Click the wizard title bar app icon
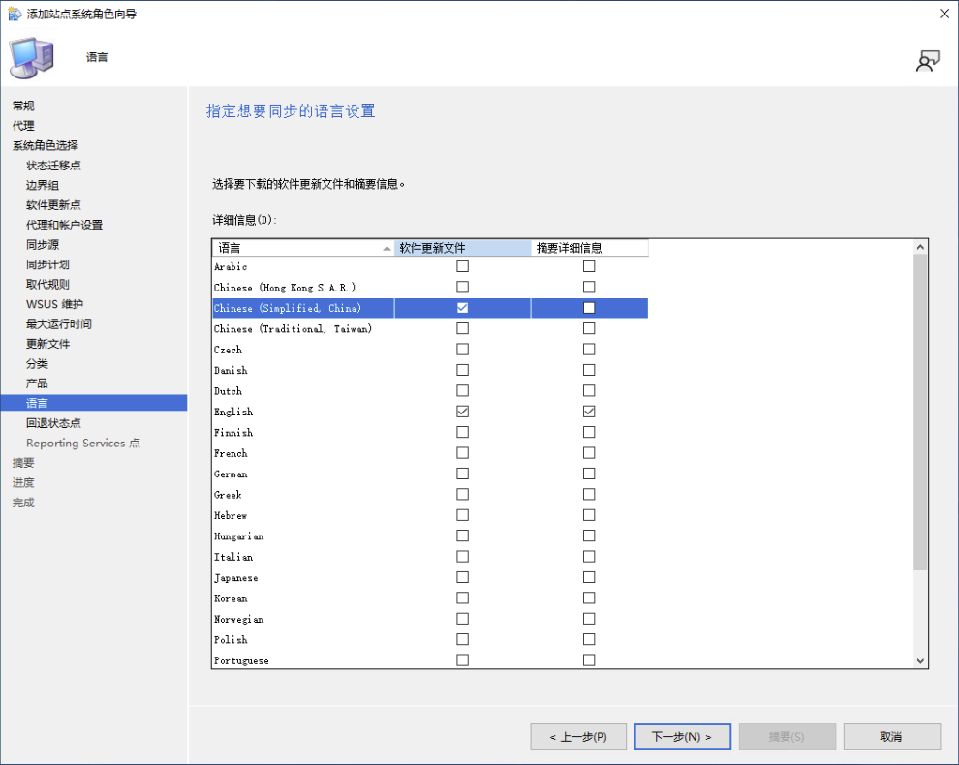 point(15,14)
